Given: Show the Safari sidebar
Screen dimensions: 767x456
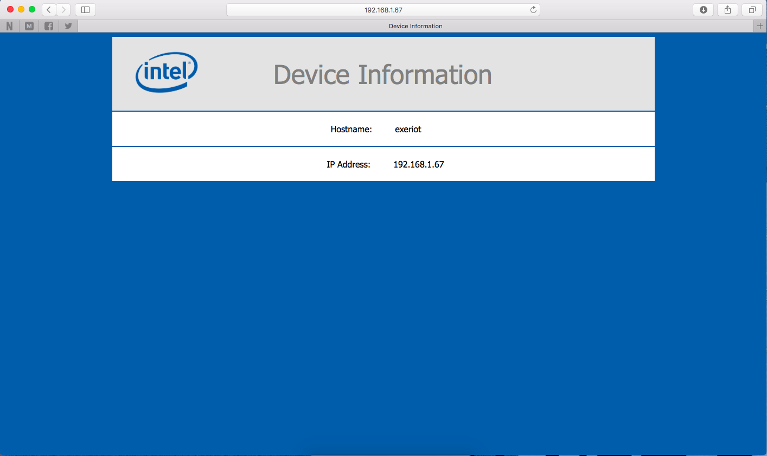Looking at the screenshot, I should tap(85, 10).
